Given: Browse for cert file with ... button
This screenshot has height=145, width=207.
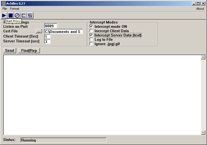Looking at the screenshot, I should tap(39, 32).
